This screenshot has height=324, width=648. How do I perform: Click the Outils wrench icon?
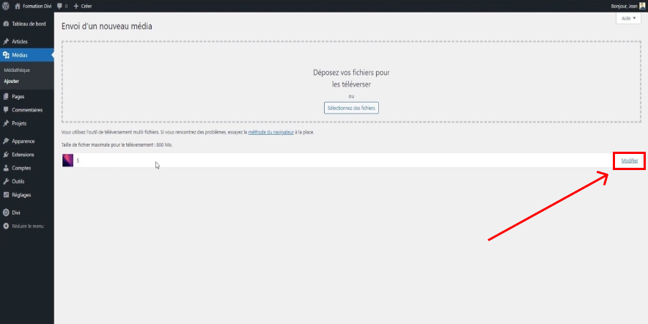click(6, 181)
